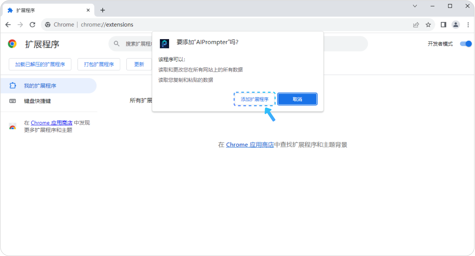Click the Chrome site info icon
Screen dimensions: 475x256
pos(48,25)
